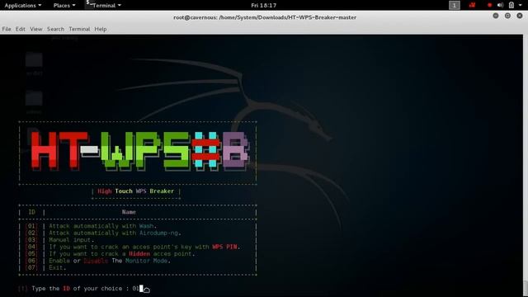Viewport: 528px width, 297px height.
Task: Click the 'Exit' option line
Action: 58,268
